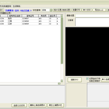This screenshot has height=109, width=109.
Task: Click the 批量打印 button
Action: pyautogui.click(x=76, y=10)
